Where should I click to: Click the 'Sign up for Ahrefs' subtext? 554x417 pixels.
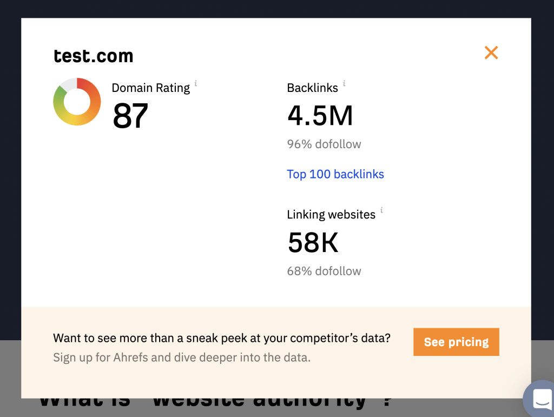pos(182,358)
